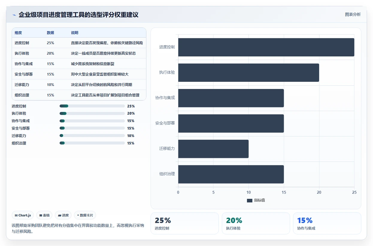This screenshot has width=373, height=246.
Task: Click the 进度控制 25% progress bar
Action: tap(92, 106)
